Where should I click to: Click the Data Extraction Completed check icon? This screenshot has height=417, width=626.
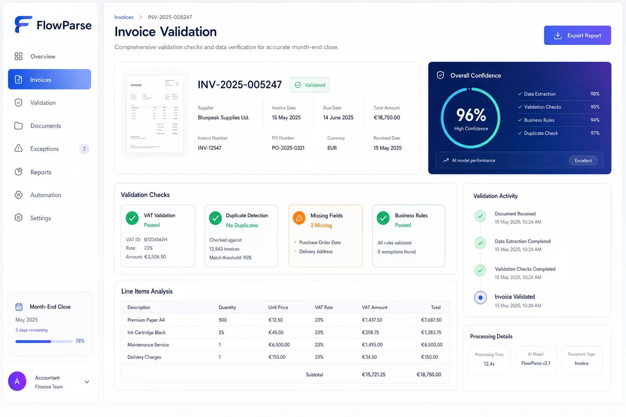481,243
